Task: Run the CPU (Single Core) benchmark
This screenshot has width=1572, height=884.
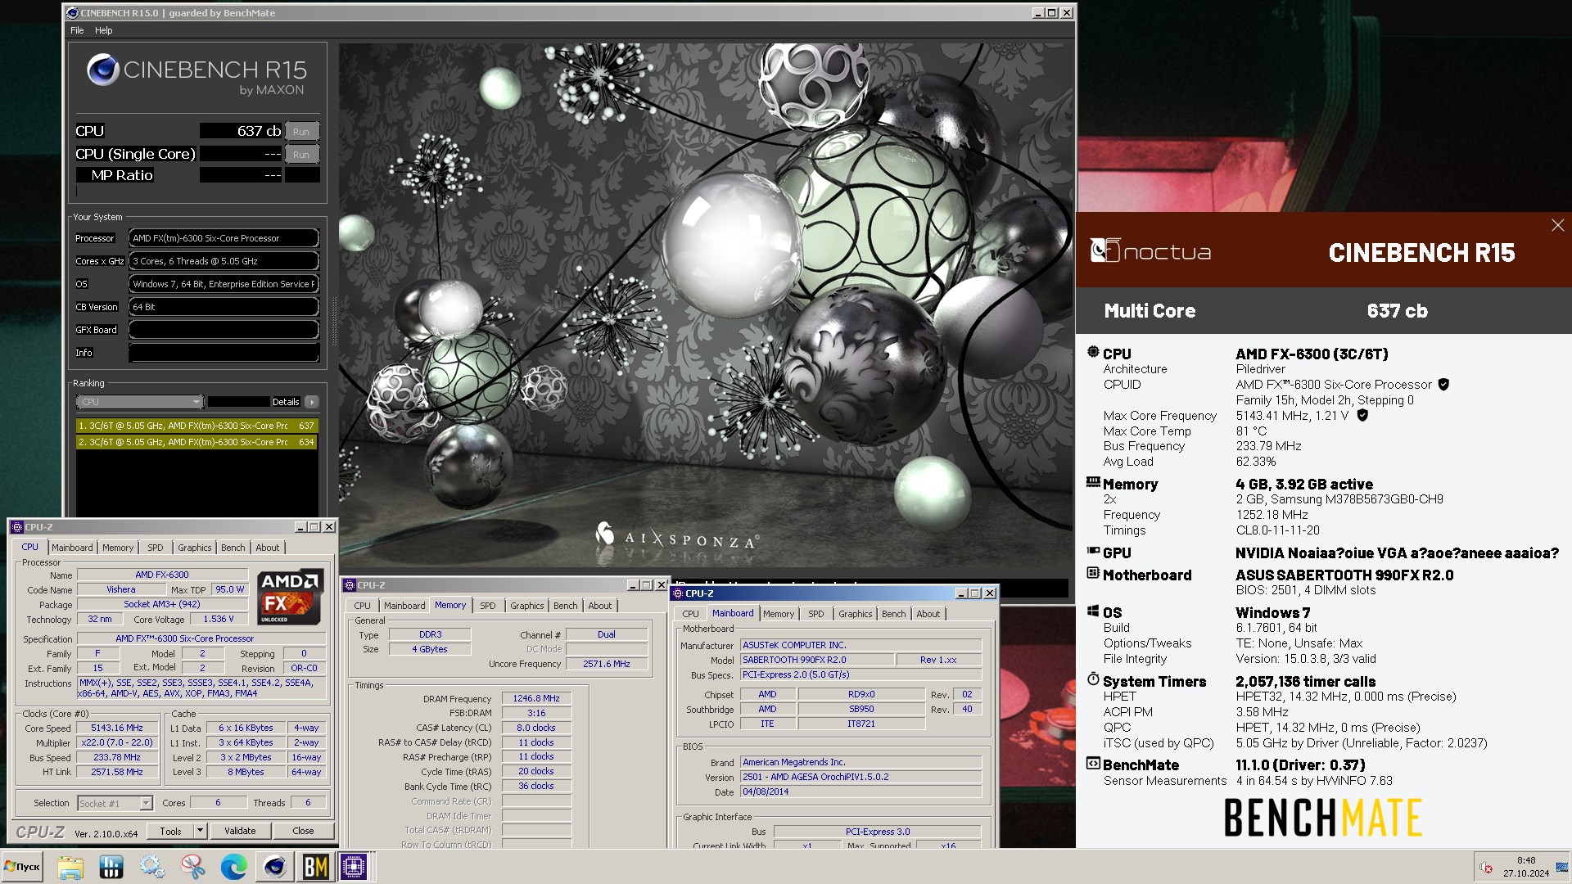Action: (301, 155)
